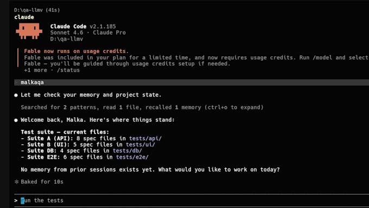Click the prompt input containing 'run the tests'
The height and width of the screenshot is (208, 369).
tap(192, 200)
